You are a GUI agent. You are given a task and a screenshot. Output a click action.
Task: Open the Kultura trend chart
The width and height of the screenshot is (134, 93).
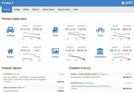coord(76,57)
